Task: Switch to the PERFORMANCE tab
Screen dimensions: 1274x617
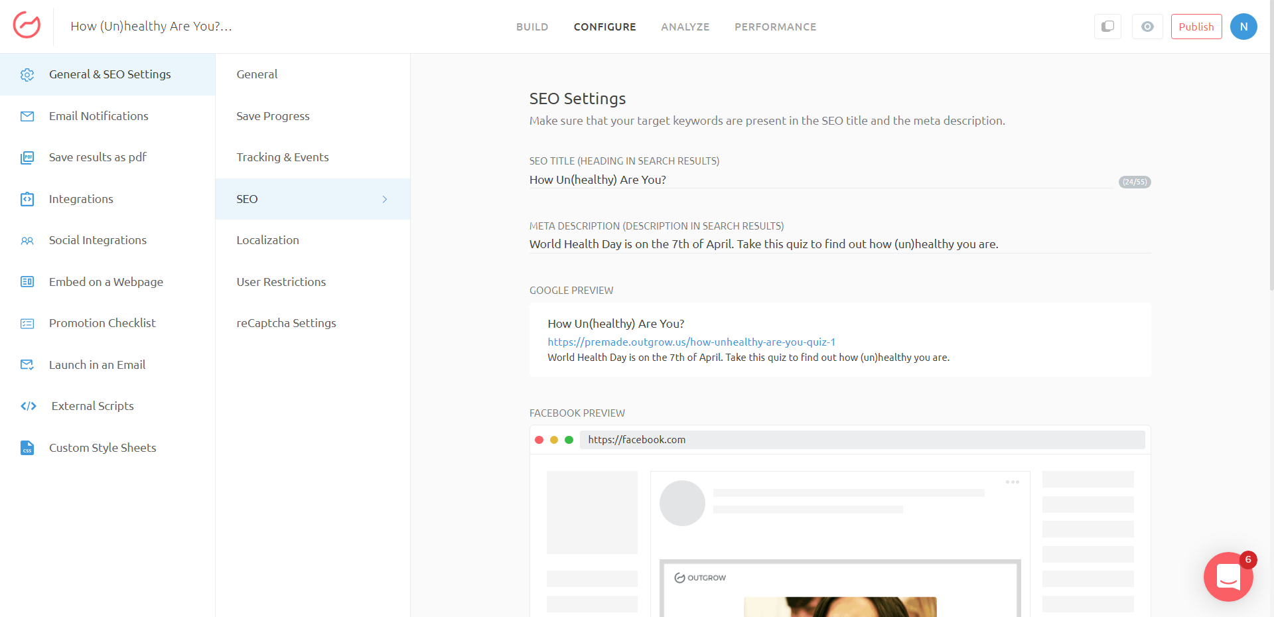Action: pos(775,27)
